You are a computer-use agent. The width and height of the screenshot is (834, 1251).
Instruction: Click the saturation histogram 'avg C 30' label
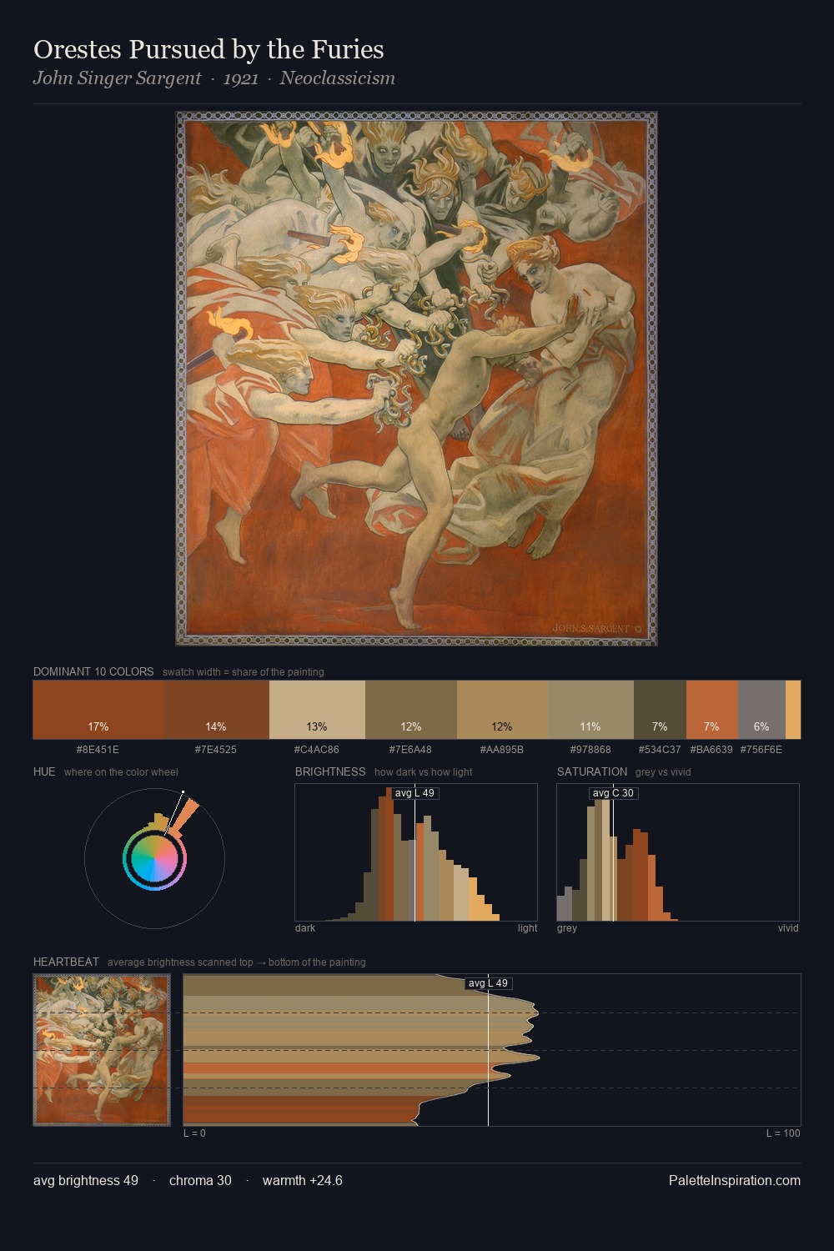[x=613, y=793]
